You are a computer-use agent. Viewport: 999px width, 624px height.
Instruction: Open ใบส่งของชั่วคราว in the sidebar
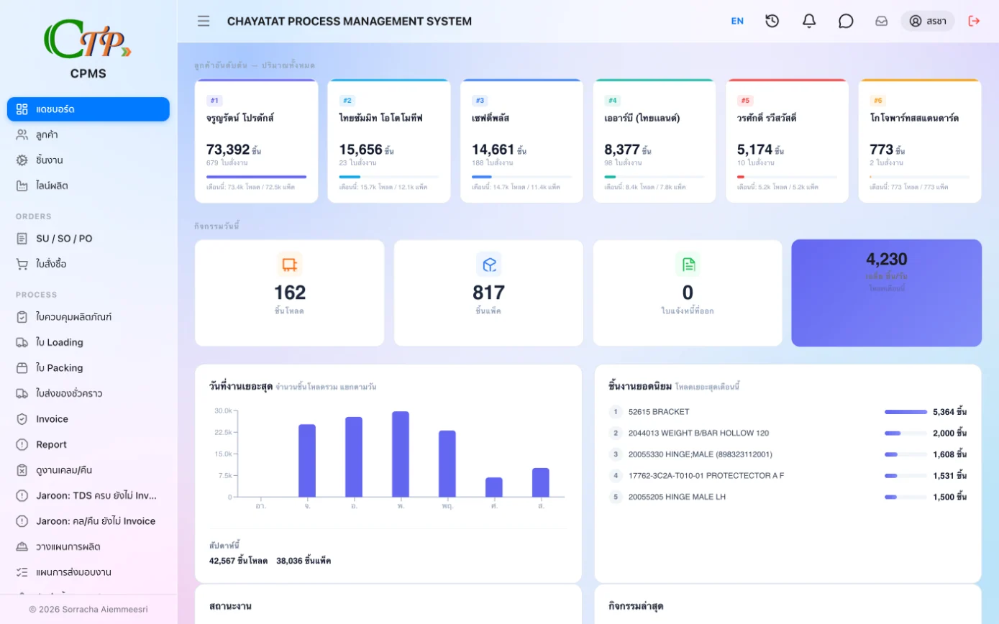click(x=88, y=393)
